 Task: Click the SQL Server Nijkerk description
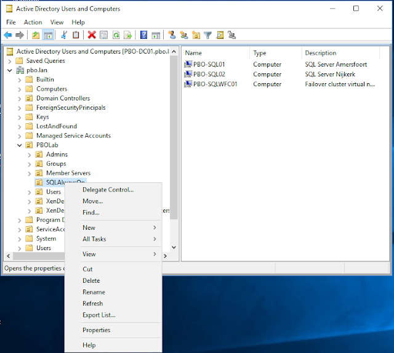point(330,74)
